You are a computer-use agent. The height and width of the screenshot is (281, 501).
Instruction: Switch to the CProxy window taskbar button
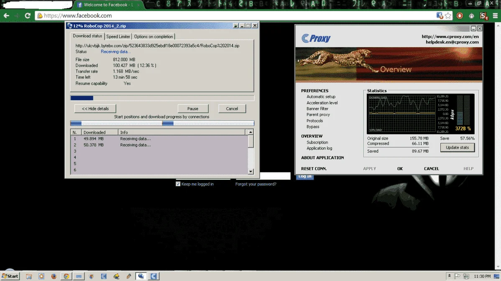(153, 276)
